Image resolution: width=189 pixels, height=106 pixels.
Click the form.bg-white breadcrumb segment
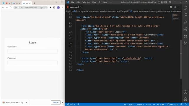[x=100, y=11]
